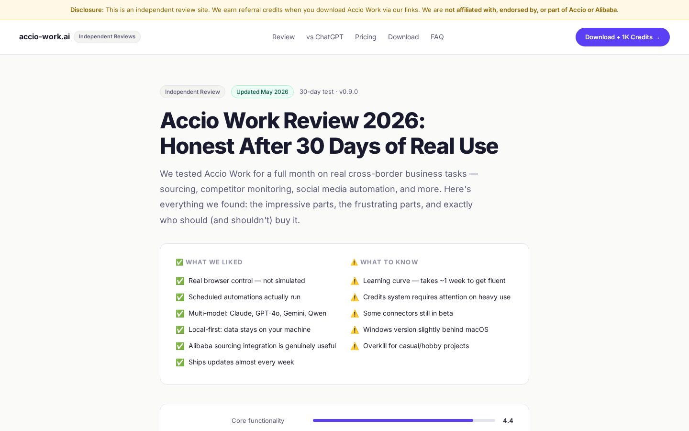Click 'Multi-model: Claude, GPT-4o, Gemini, Qwen' text
689x431 pixels.
pyautogui.click(x=257, y=313)
